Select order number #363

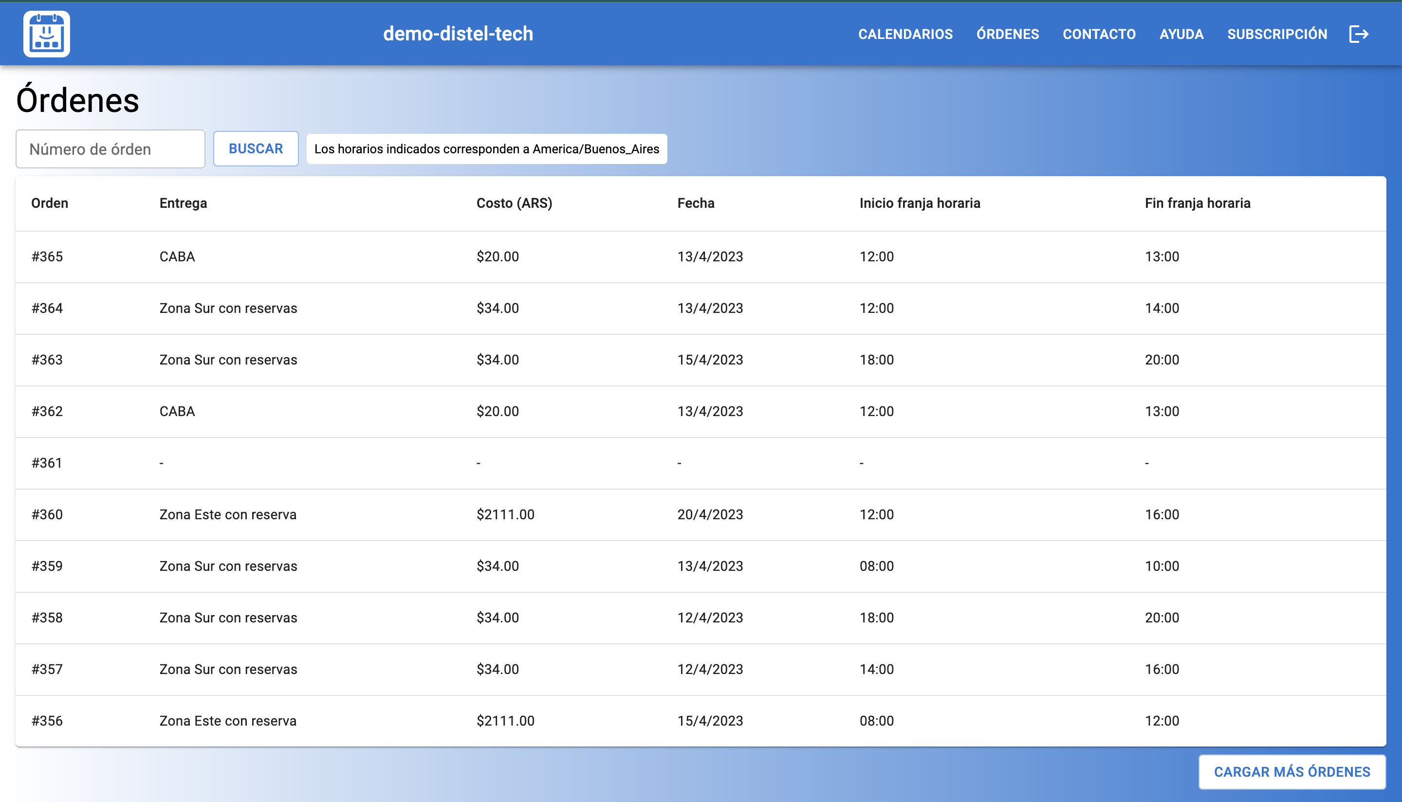coord(47,360)
